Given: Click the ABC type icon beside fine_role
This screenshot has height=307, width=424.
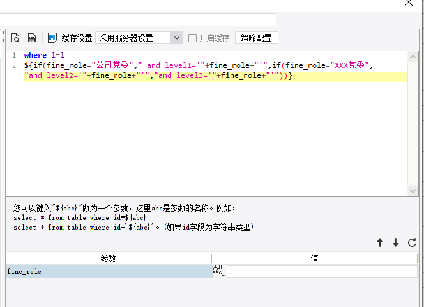Looking at the screenshot, I should [x=217, y=271].
